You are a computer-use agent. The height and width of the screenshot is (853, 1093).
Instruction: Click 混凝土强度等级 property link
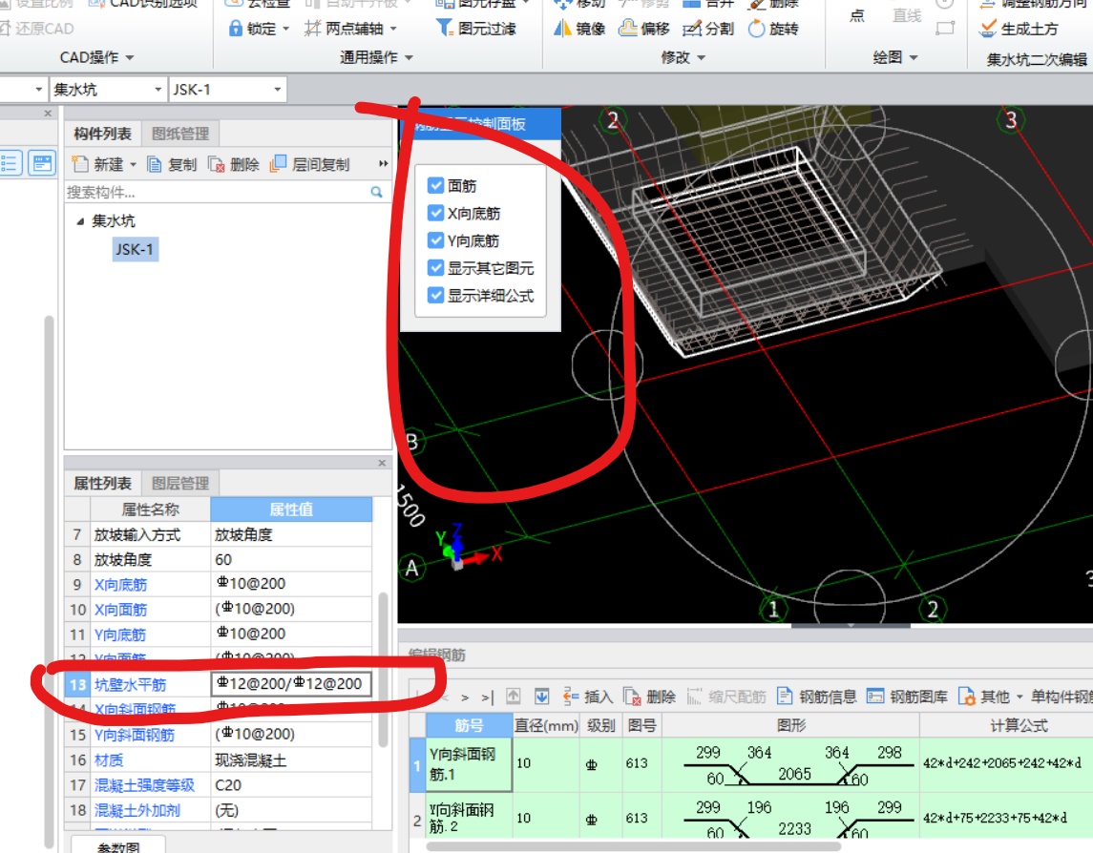144,784
